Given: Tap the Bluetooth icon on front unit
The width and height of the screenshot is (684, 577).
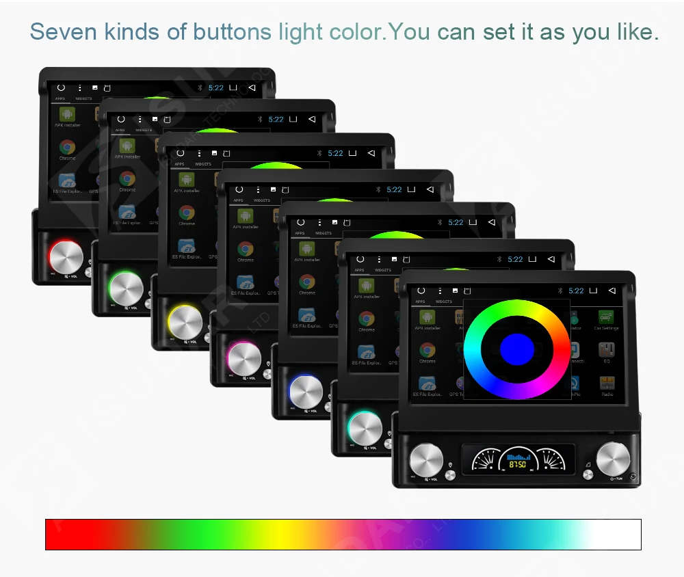Looking at the screenshot, I should pos(560,291).
